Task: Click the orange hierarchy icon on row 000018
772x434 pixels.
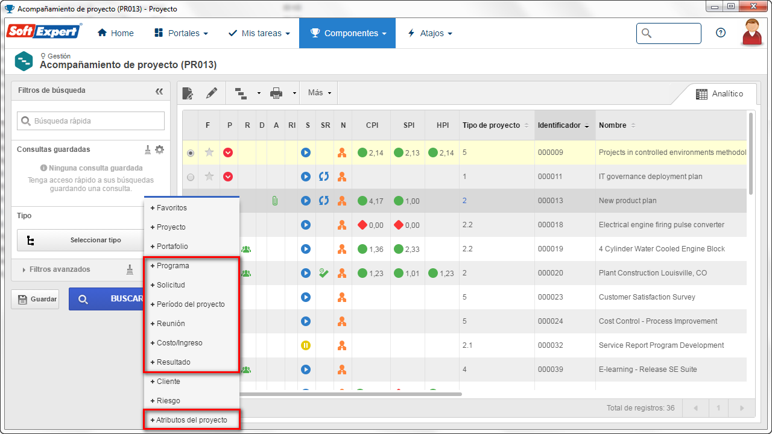Action: point(342,225)
